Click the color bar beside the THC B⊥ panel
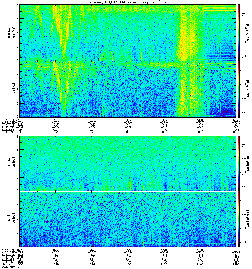 pos(239,163)
